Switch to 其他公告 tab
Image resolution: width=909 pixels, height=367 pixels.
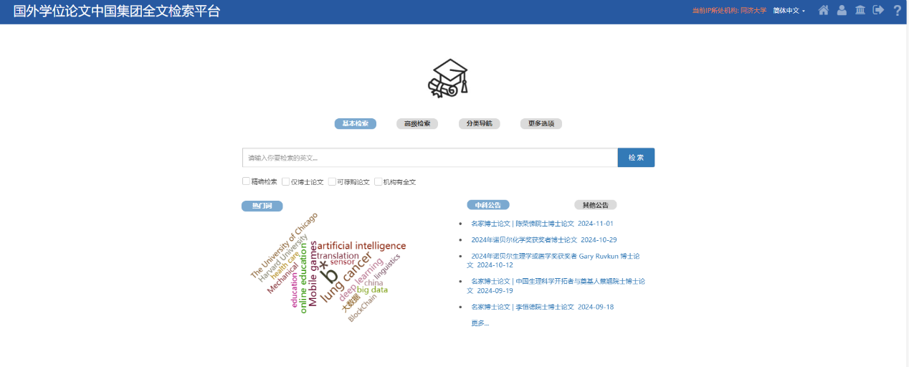click(595, 205)
